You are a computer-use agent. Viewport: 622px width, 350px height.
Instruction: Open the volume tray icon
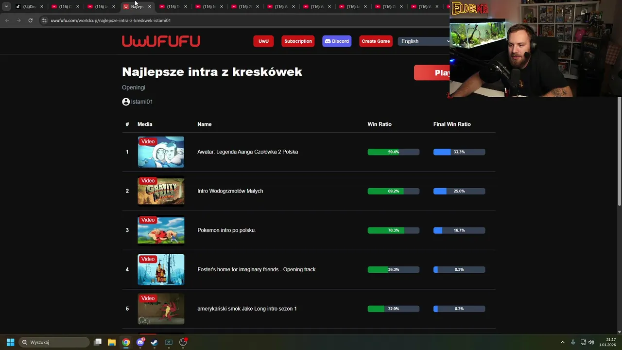coord(591,342)
